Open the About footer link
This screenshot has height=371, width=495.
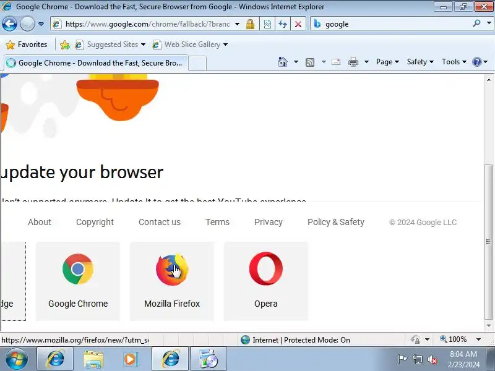40,222
